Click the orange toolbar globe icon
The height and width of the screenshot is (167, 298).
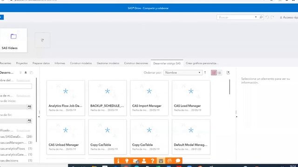click(x=169, y=161)
